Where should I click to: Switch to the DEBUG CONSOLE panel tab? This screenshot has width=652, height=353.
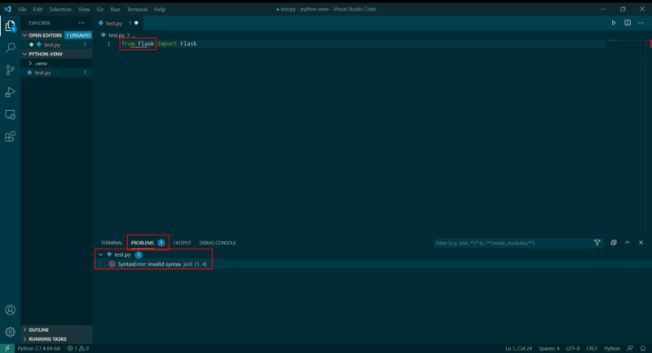click(218, 243)
